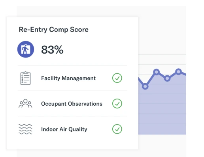The image size is (204, 157).
Task: Click the line segment rising to first peak
Action: click(x=151, y=79)
